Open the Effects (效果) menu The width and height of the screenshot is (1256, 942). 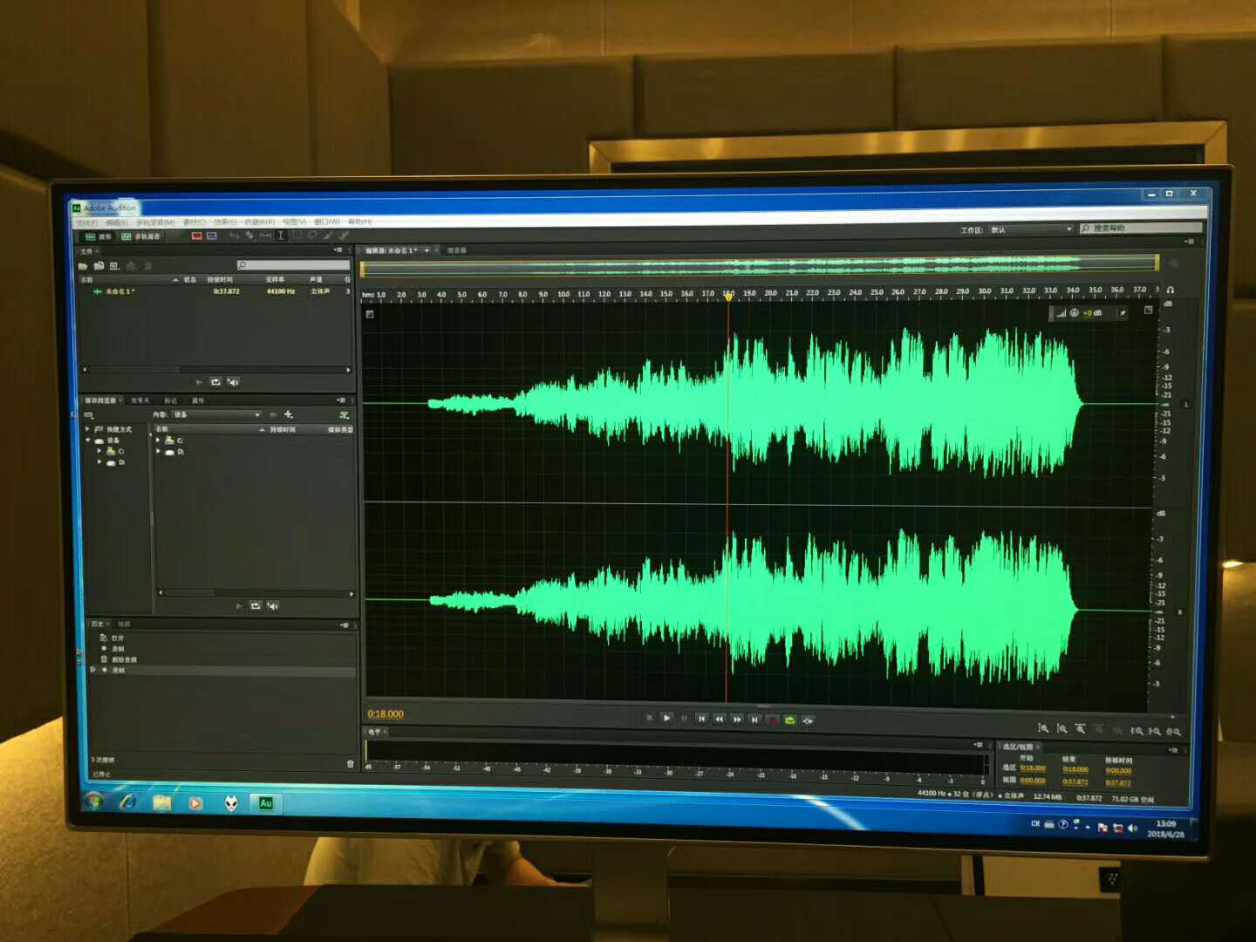point(225,222)
